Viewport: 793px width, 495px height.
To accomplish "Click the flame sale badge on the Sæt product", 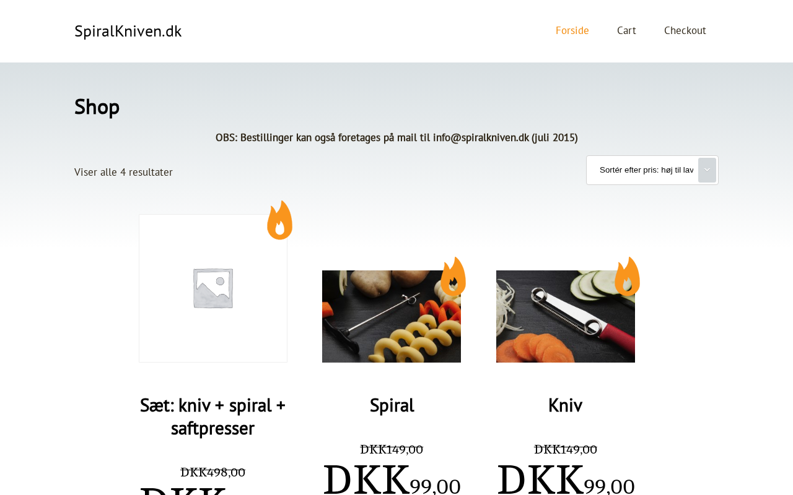I will click(280, 220).
